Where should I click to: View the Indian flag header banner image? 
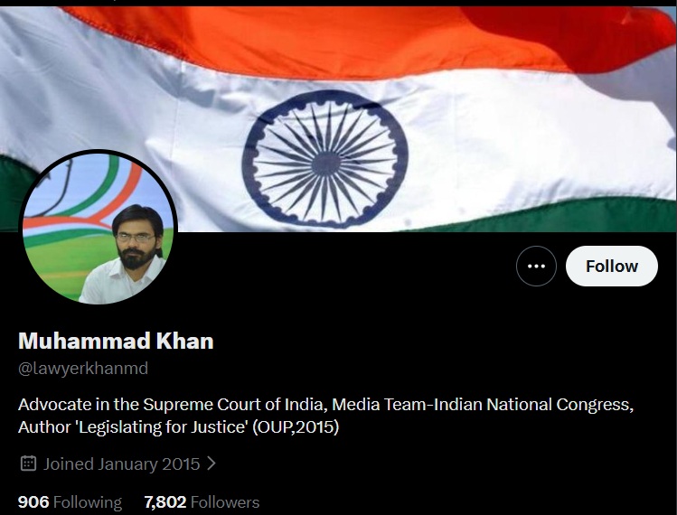pos(338,118)
